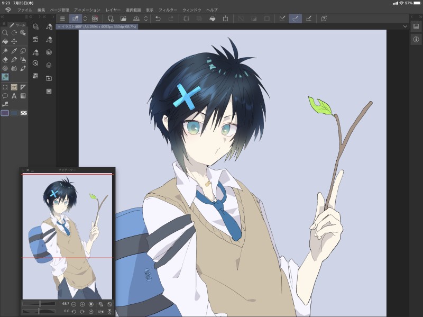Click Zoom out button in Navigator
Image resolution: width=423 pixels, height=317 pixels.
[x=73, y=304]
